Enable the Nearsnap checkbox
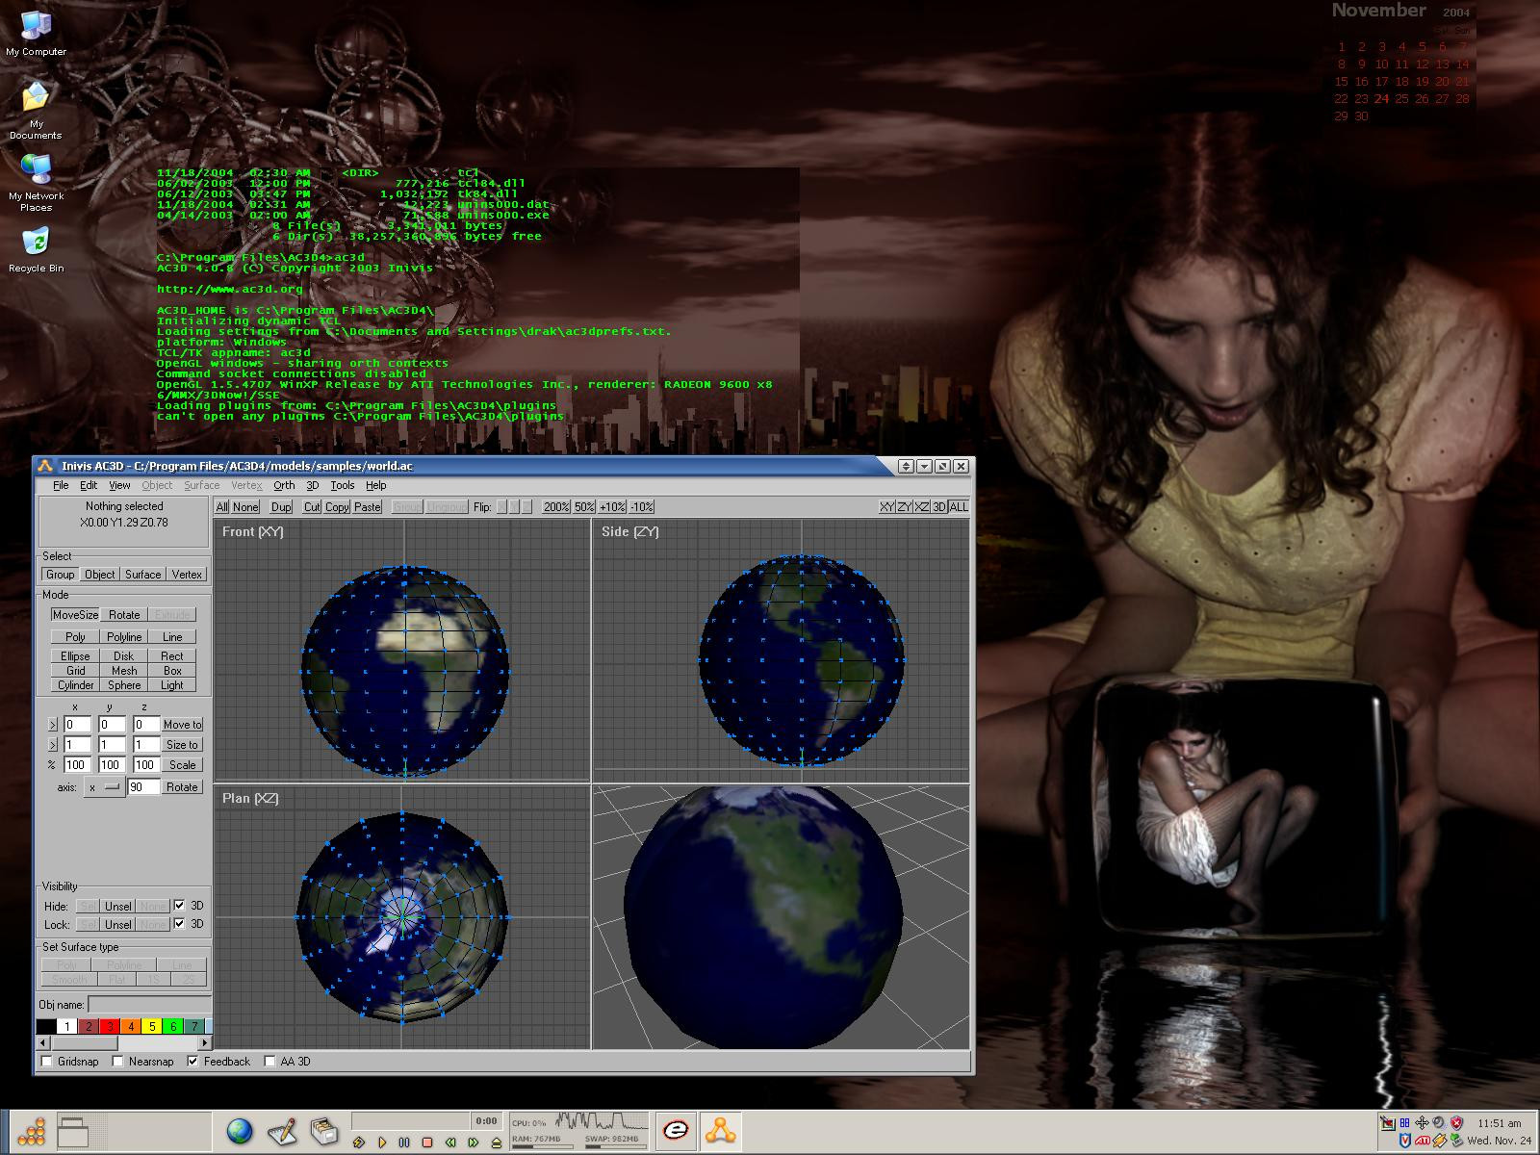 [x=118, y=1062]
